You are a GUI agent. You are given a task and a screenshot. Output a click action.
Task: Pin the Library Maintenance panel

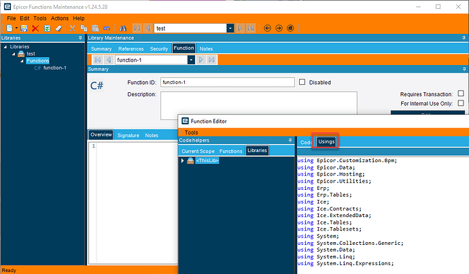click(x=464, y=38)
